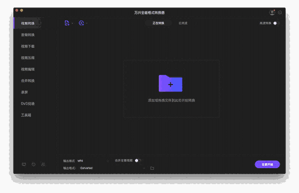Select 音频转换 in the sidebar
This screenshot has width=299, height=193.
[x=27, y=35]
